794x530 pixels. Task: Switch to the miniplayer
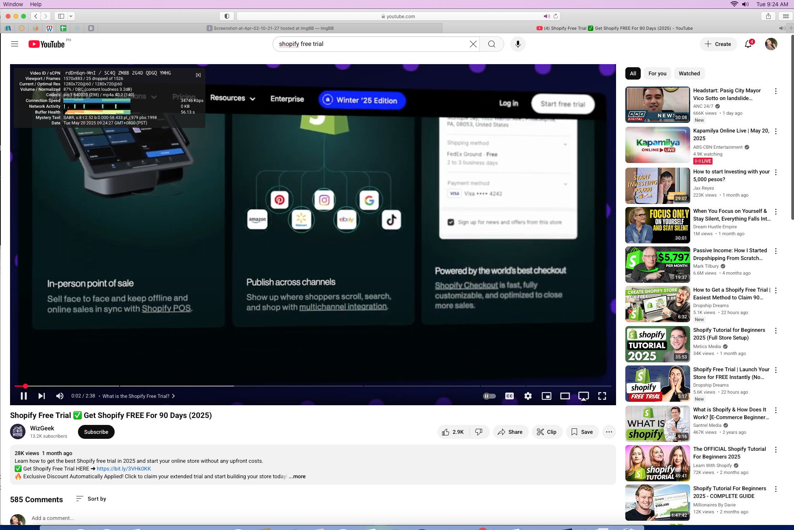coord(547,396)
